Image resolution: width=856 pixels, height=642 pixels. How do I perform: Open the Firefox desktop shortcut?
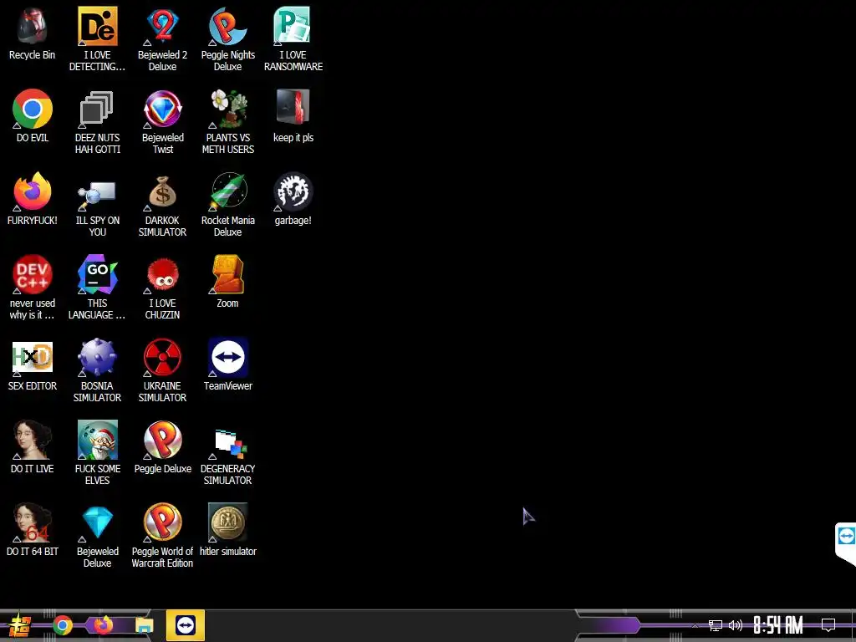32,191
